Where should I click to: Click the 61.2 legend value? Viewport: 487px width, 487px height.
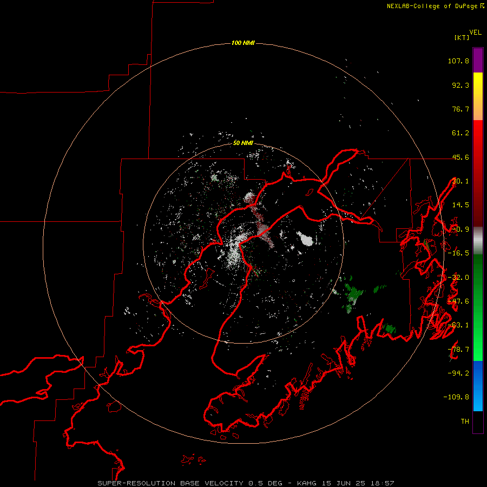click(x=460, y=133)
